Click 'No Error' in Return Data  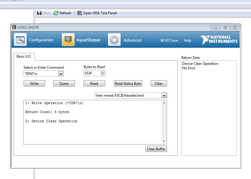click(189, 68)
